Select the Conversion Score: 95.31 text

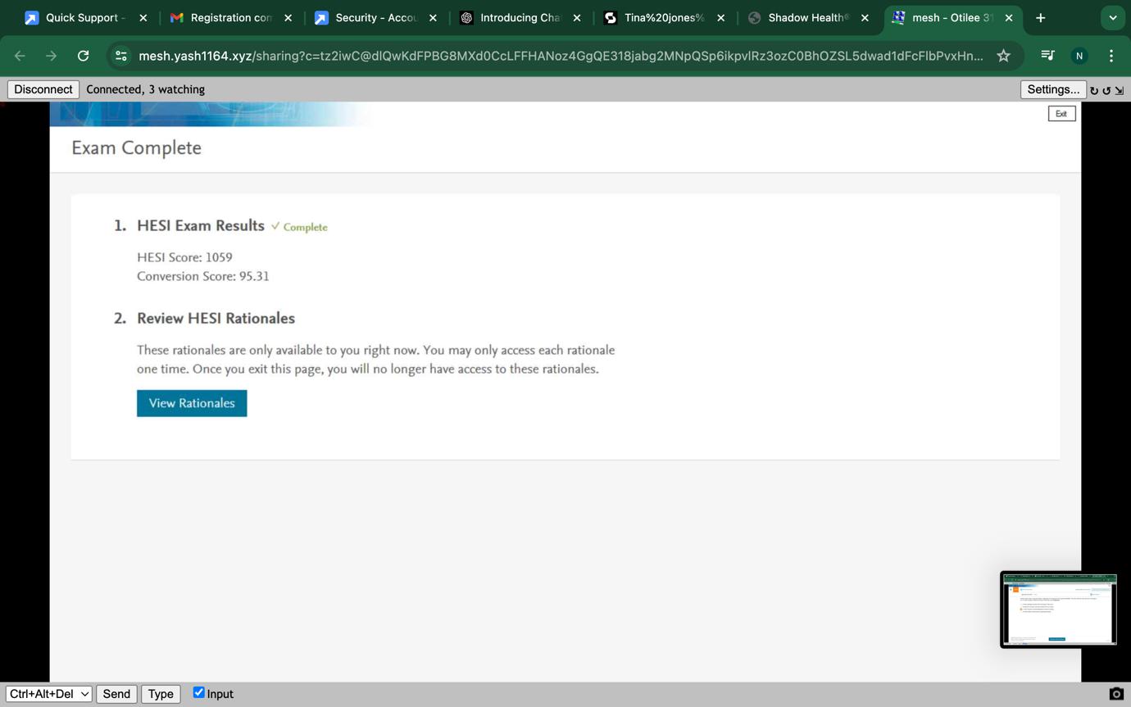(x=203, y=276)
